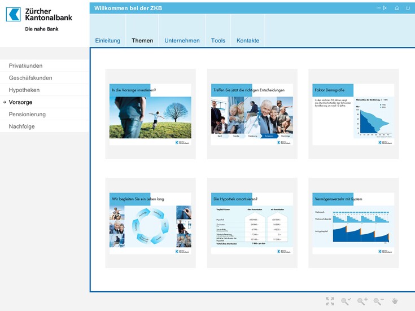Go to home via house icon
This screenshot has height=311, width=415.
coord(397,8)
